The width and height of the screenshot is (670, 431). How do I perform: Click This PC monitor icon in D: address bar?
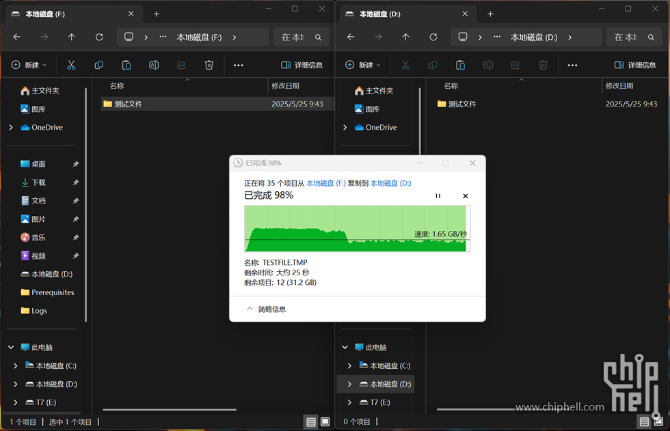pos(463,37)
